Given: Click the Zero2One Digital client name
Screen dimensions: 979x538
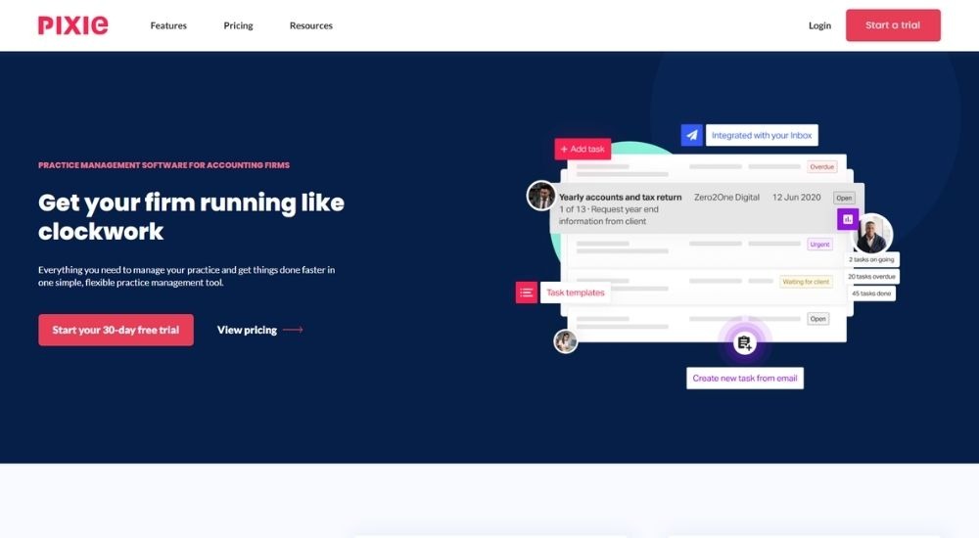Looking at the screenshot, I should (x=726, y=198).
